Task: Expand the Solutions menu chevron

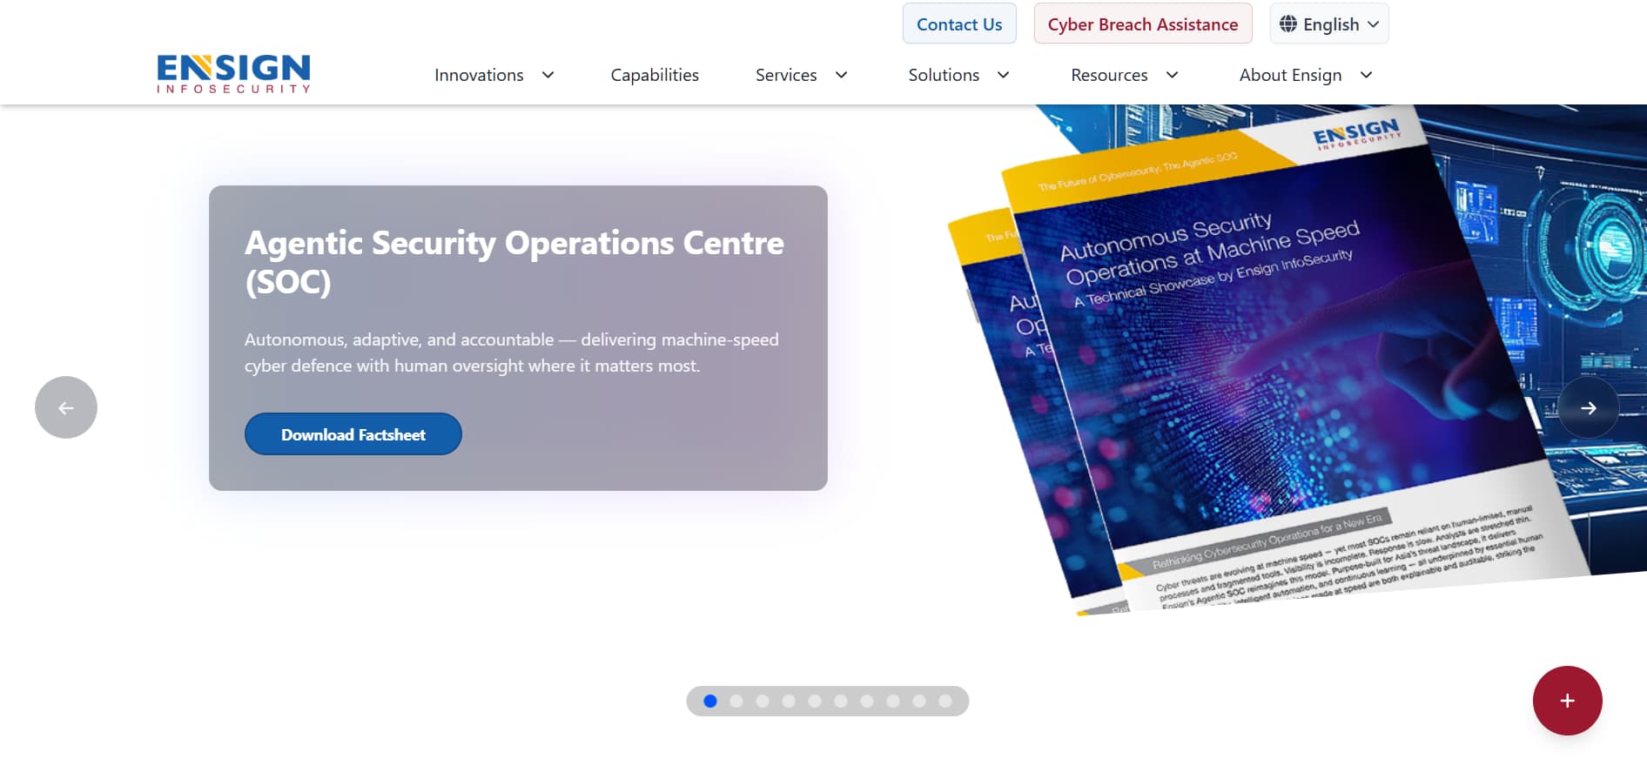Action: click(1003, 75)
